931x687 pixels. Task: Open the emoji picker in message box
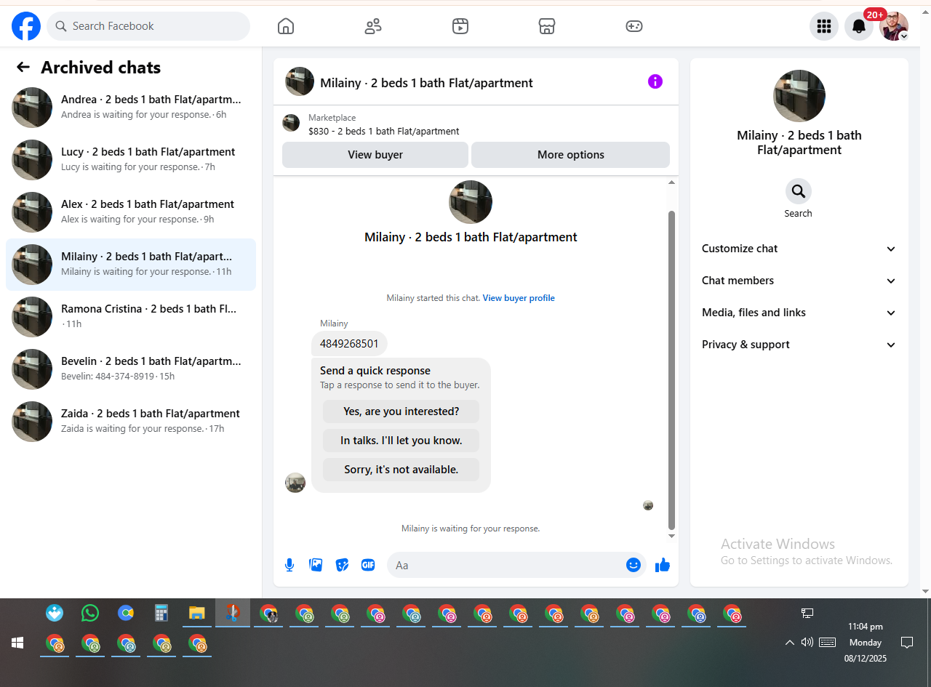click(634, 565)
